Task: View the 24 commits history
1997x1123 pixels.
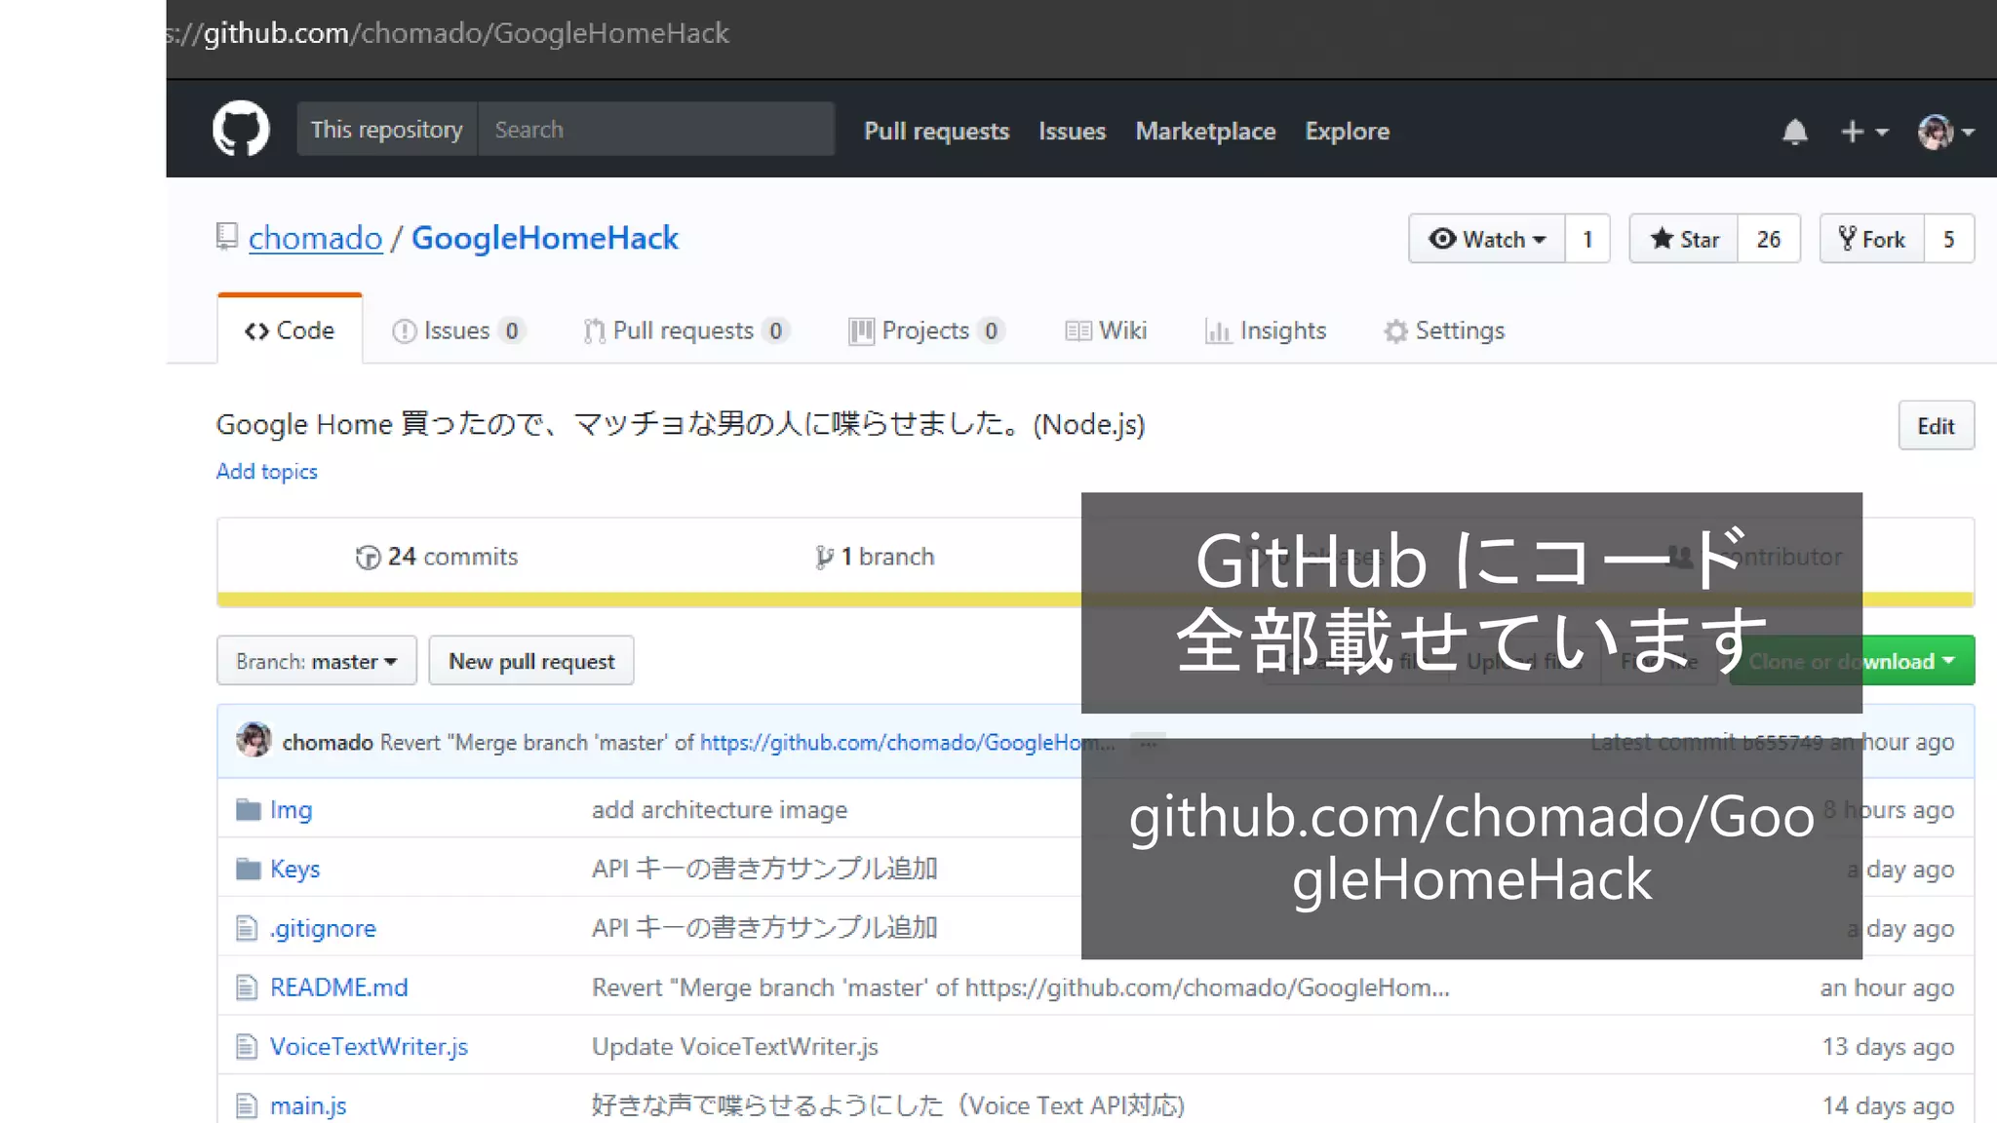Action: coord(437,557)
